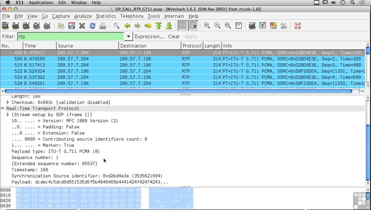Sort packet list by Protocol column
Screen dimensions: 371x210
point(192,45)
